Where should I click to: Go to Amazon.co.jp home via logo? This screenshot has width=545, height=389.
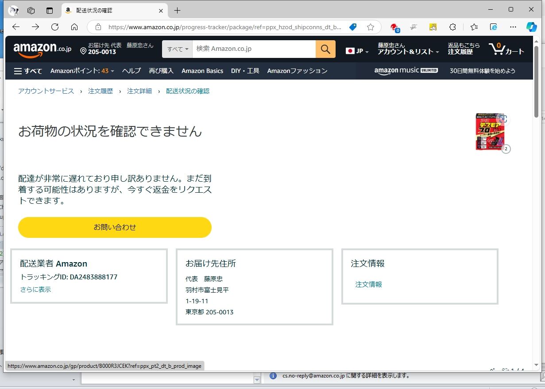pyautogui.click(x=42, y=49)
